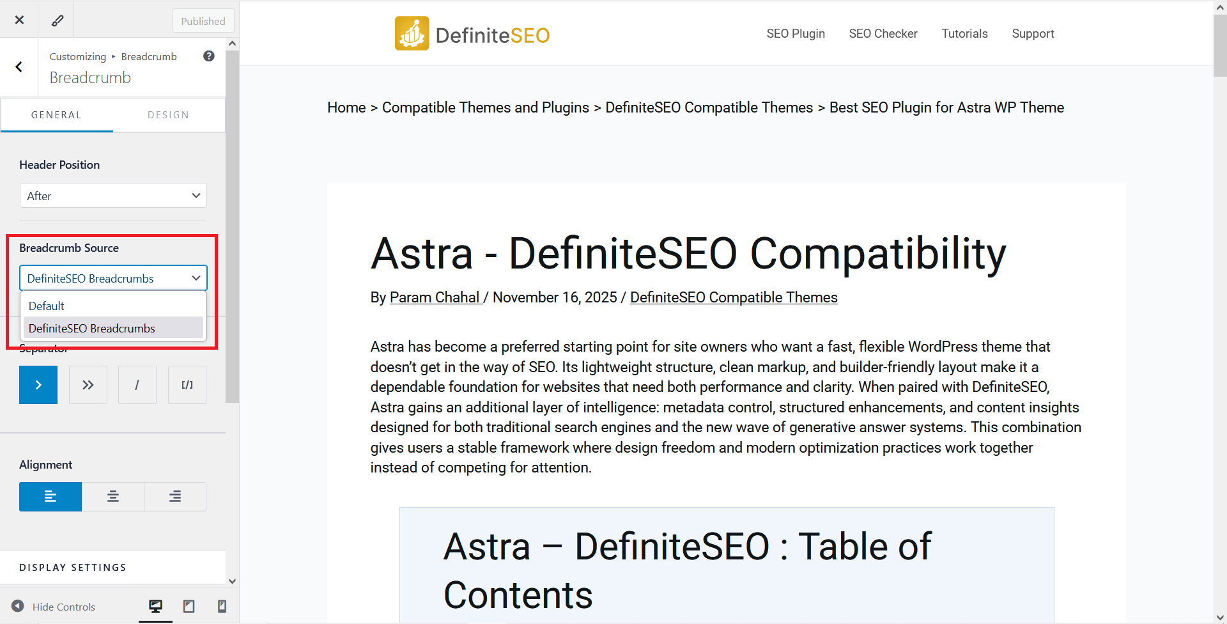
Task: Click the sidebar scrollbar down arrow
Action: pos(232,581)
